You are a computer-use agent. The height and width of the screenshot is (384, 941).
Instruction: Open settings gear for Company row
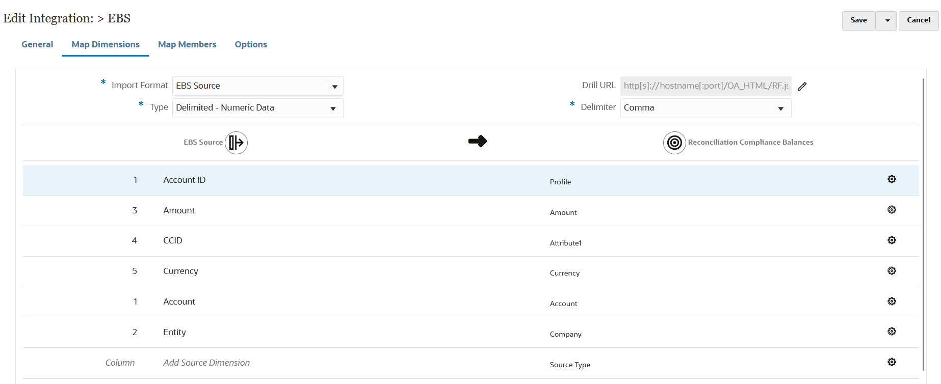point(892,332)
